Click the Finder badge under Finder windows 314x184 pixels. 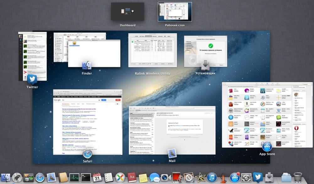pyautogui.click(x=87, y=66)
